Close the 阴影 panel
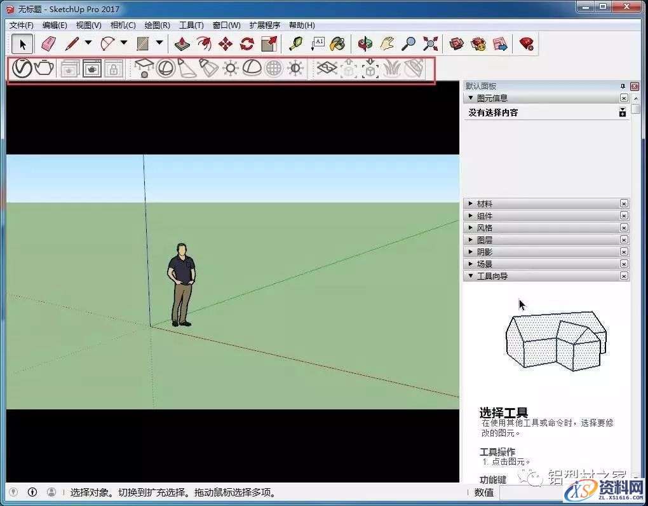Screen dimensions: 648x506 pos(623,251)
